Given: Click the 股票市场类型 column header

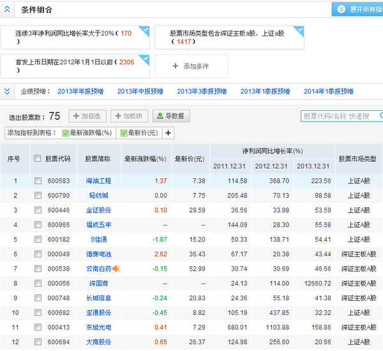Looking at the screenshot, I should tap(357, 159).
